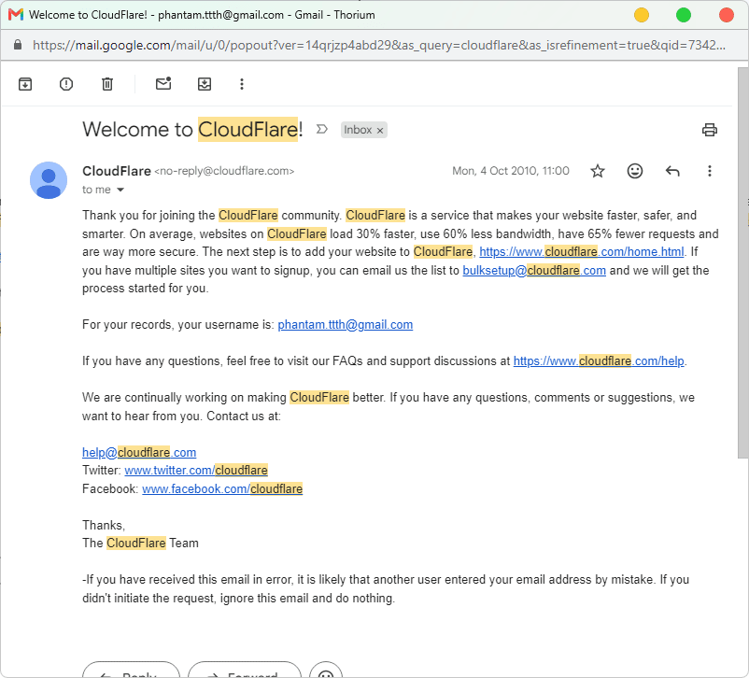The width and height of the screenshot is (749, 678).
Task: Archive this email
Action: (x=25, y=84)
